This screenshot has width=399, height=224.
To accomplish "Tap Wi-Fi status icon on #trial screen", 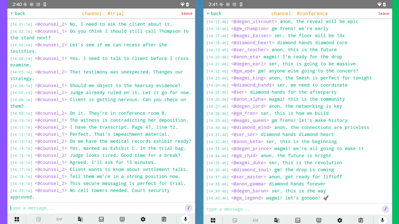I will [183, 4].
